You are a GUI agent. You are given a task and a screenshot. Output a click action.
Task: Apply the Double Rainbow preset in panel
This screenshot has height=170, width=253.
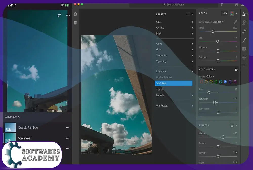164,77
